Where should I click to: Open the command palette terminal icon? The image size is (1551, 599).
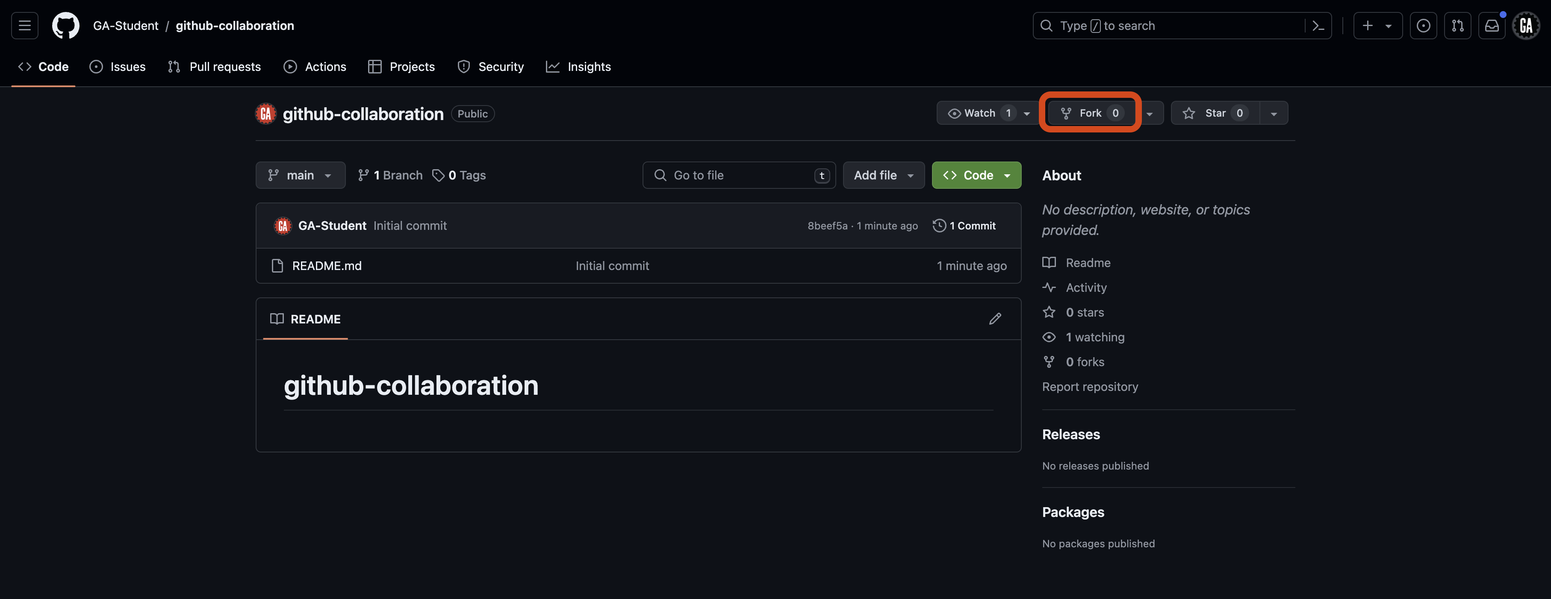point(1318,25)
